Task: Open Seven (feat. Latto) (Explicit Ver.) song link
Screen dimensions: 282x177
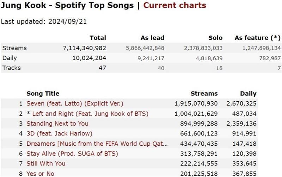Action: [75, 103]
